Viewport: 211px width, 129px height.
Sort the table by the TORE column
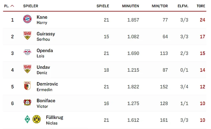coord(201,6)
